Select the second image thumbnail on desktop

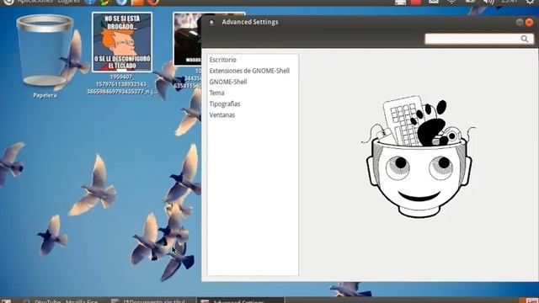[187, 39]
